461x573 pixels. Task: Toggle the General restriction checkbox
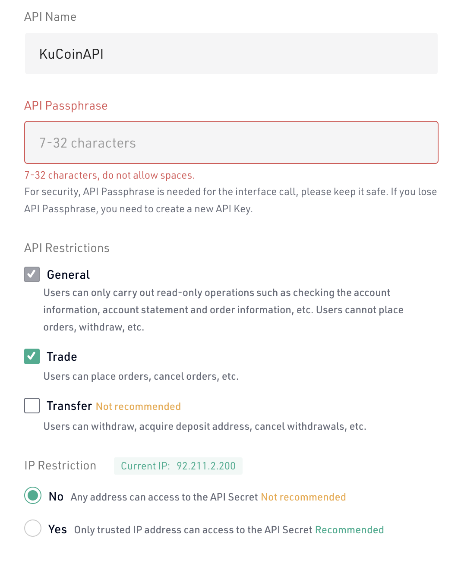[32, 274]
